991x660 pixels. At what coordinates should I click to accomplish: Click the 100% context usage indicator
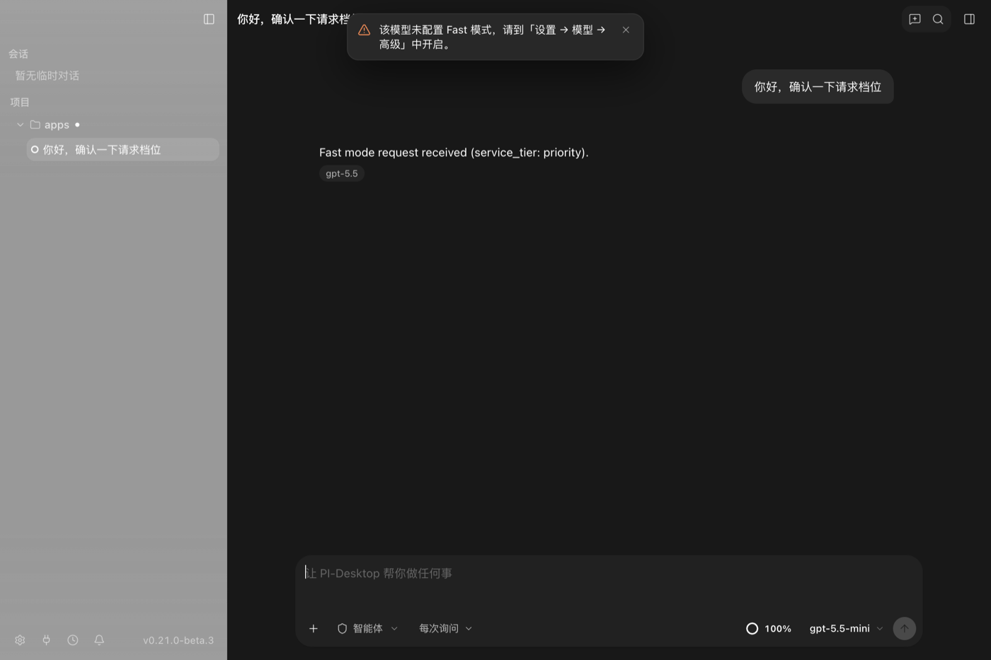tap(769, 628)
